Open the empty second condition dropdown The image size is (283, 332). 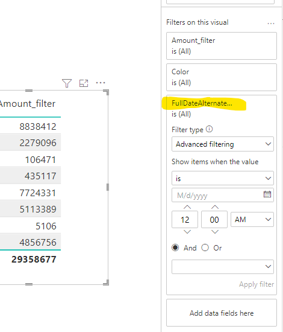[x=223, y=267]
